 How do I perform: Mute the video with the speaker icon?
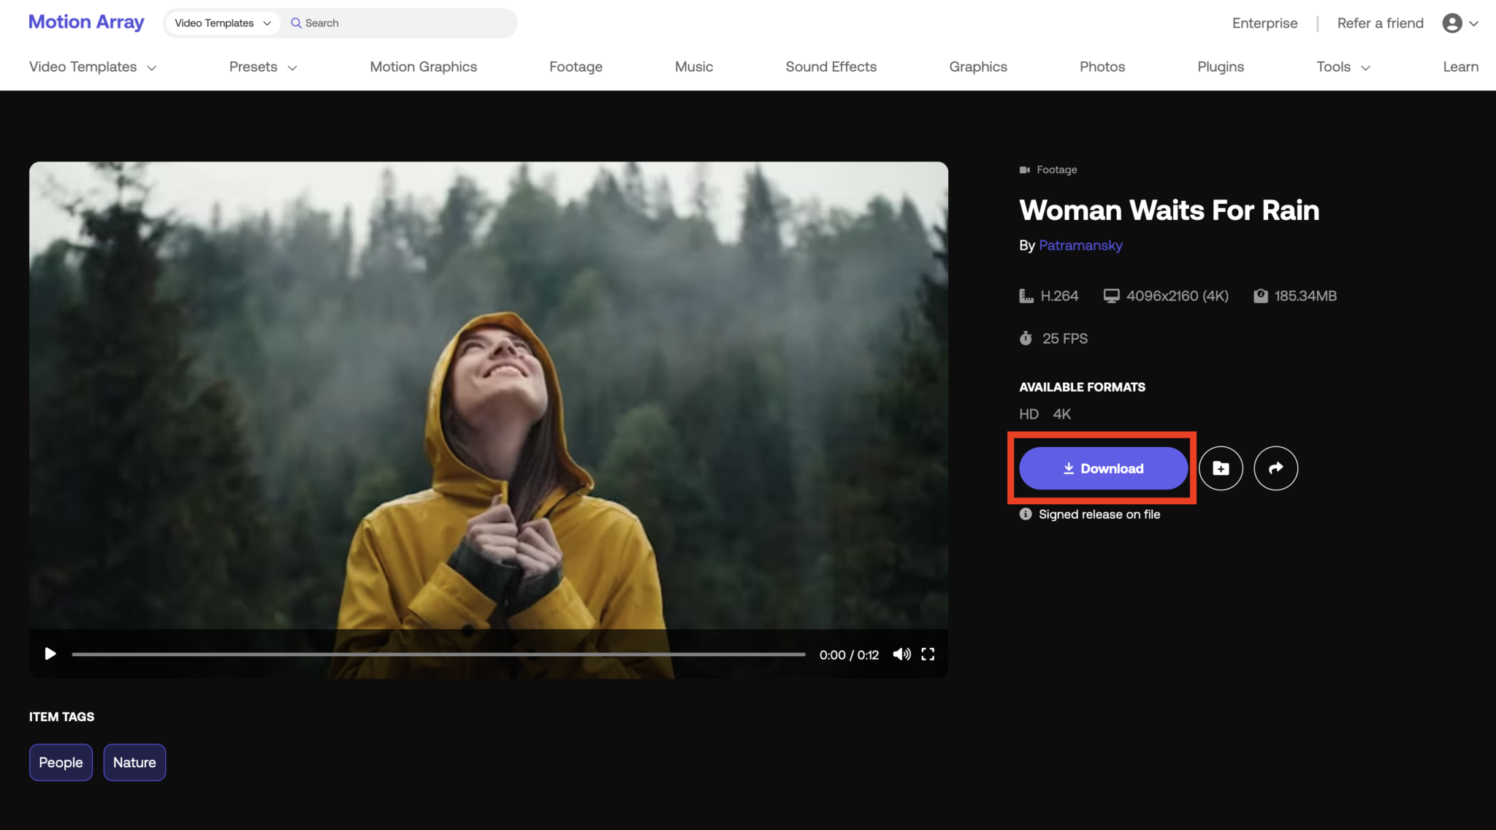(x=901, y=654)
